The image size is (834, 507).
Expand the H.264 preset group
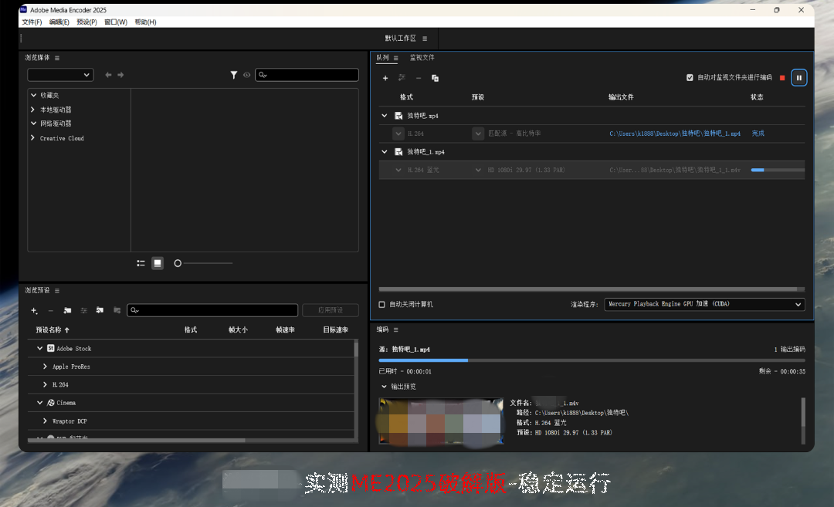(x=46, y=384)
